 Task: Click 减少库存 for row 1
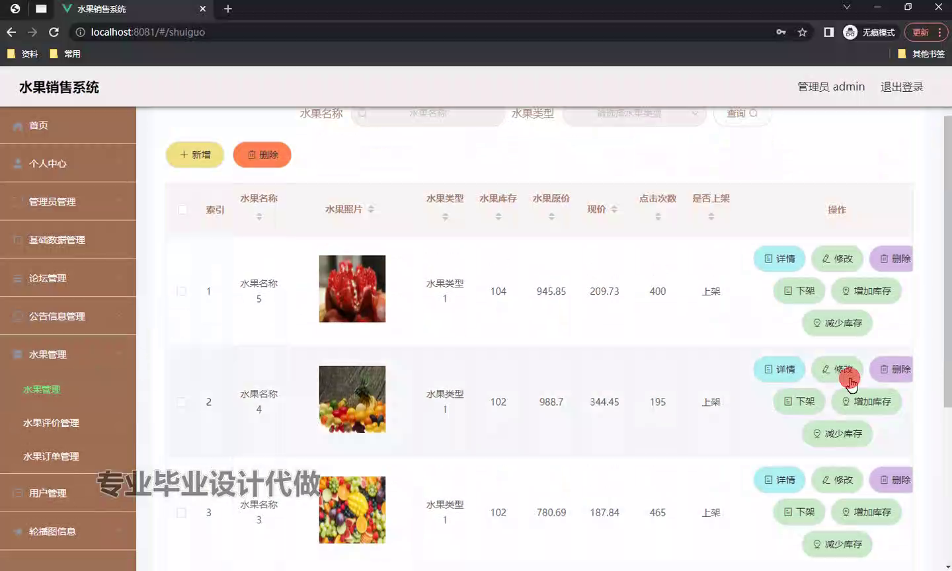coord(837,323)
